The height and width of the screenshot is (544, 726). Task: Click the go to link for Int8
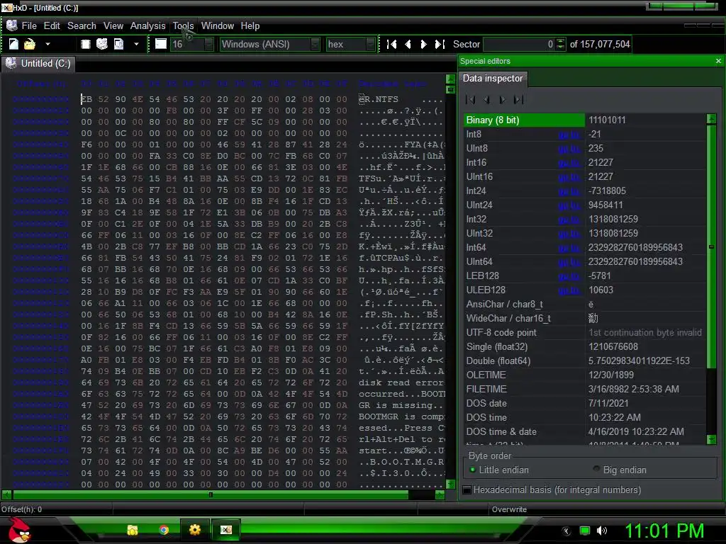(569, 135)
